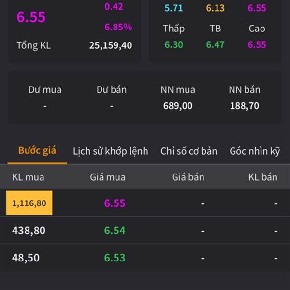Tap buy volume 438,80
The width and height of the screenshot is (290, 290).
click(29, 231)
